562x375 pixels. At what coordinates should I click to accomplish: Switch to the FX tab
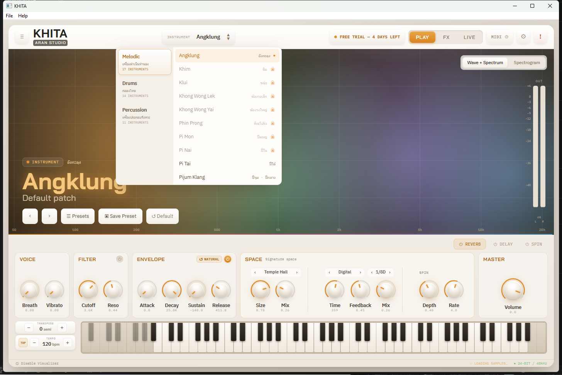(446, 37)
